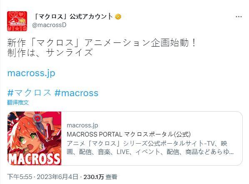Click the 2023年6月4日 date
This screenshot has height=184, width=249.
point(57,177)
